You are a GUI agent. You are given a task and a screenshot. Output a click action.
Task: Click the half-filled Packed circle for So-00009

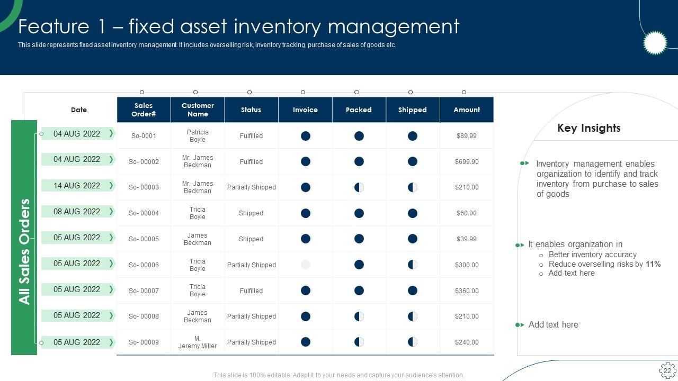pos(359,342)
